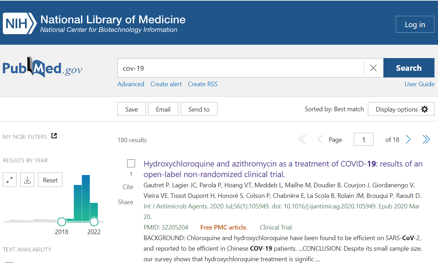Open the Save results options

(131, 109)
